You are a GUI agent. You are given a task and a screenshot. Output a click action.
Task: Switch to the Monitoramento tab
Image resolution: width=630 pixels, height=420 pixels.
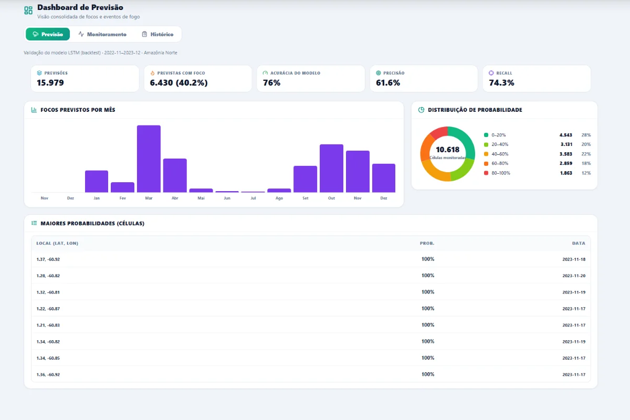click(102, 34)
